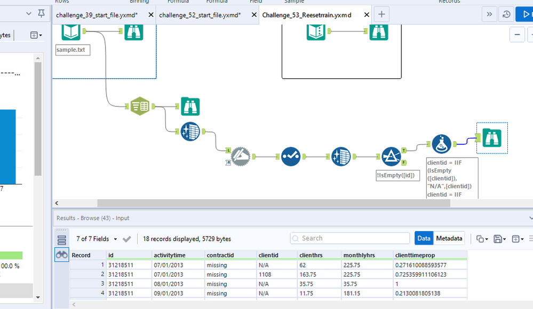
Task: Expand the save results dropdown
Action: pos(499,239)
